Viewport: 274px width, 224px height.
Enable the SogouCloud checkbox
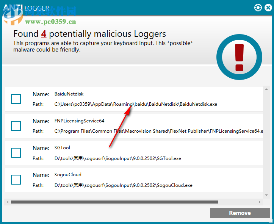[16, 180]
